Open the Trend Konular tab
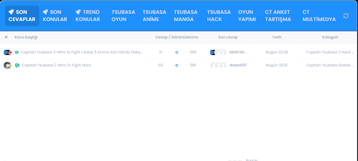The image size is (358, 161). [88, 16]
